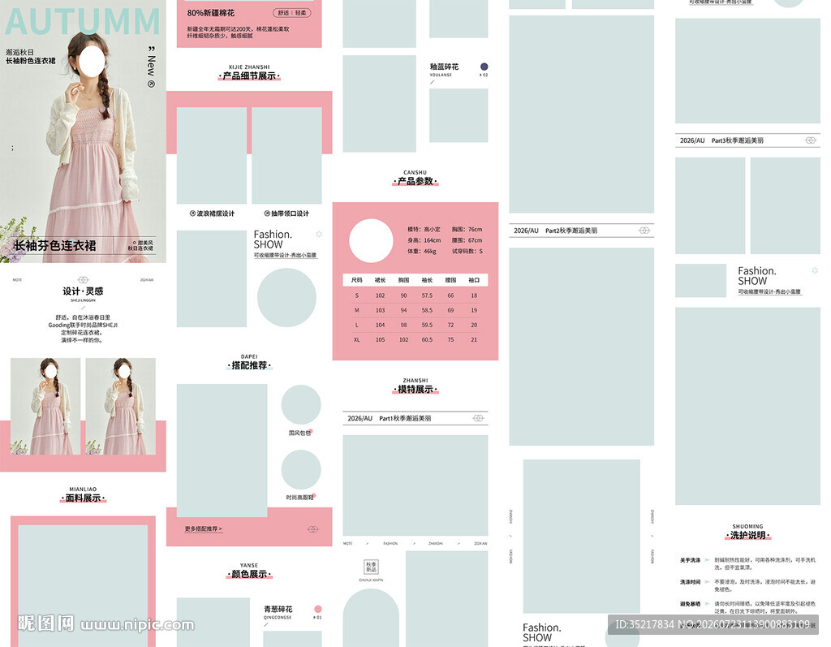Image resolution: width=831 pixels, height=647 pixels.
Task: Click the 国风包包 circular placeholder
Action: pos(300,405)
